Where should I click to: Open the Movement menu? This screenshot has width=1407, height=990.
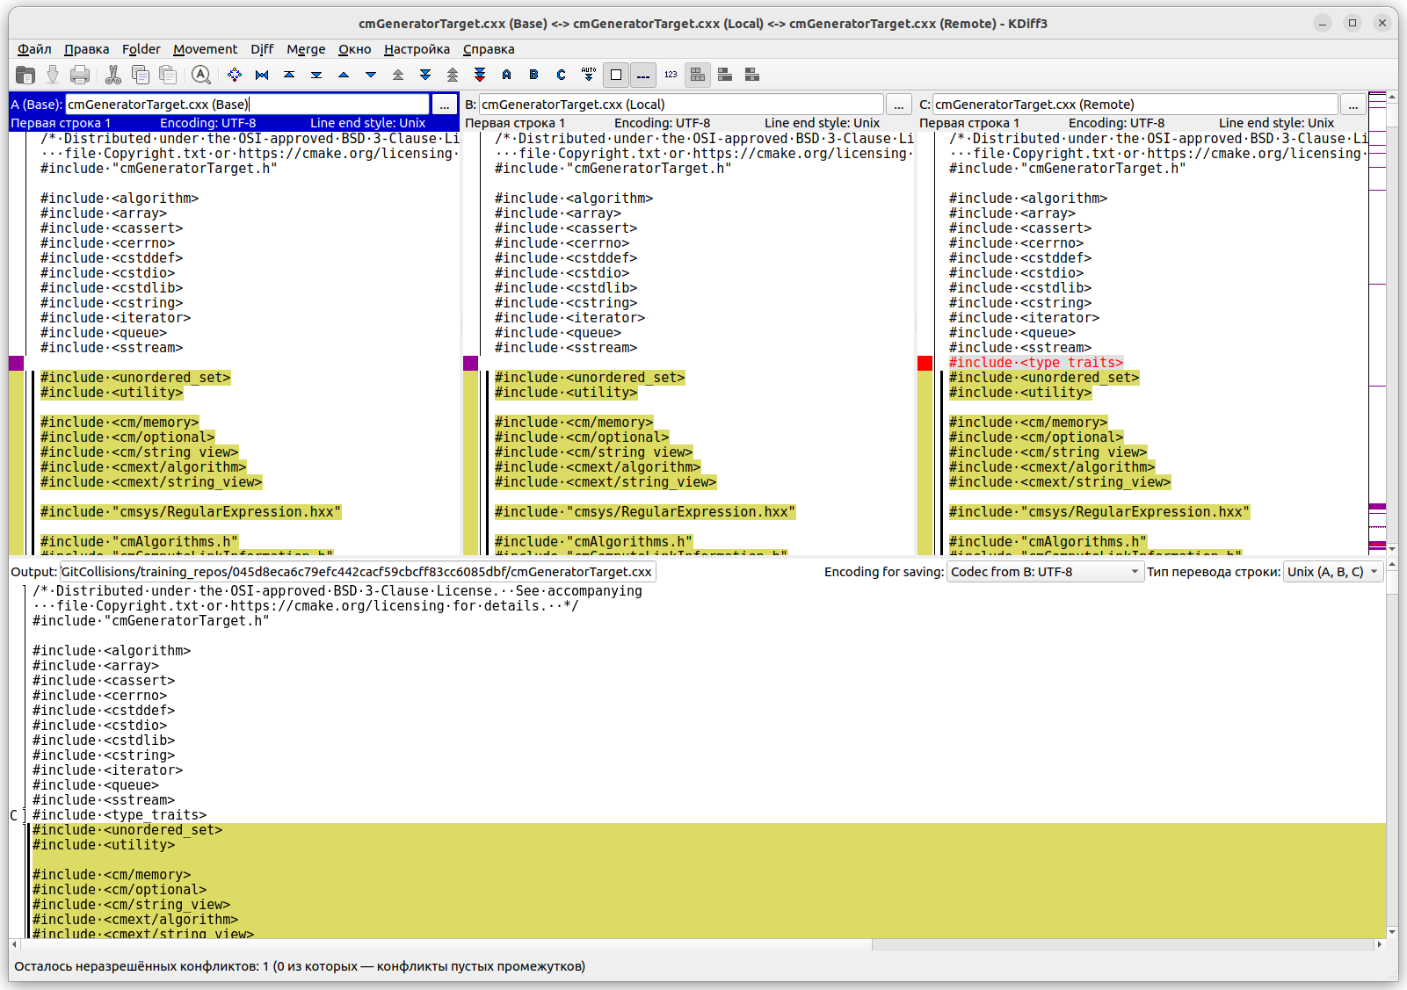point(205,49)
